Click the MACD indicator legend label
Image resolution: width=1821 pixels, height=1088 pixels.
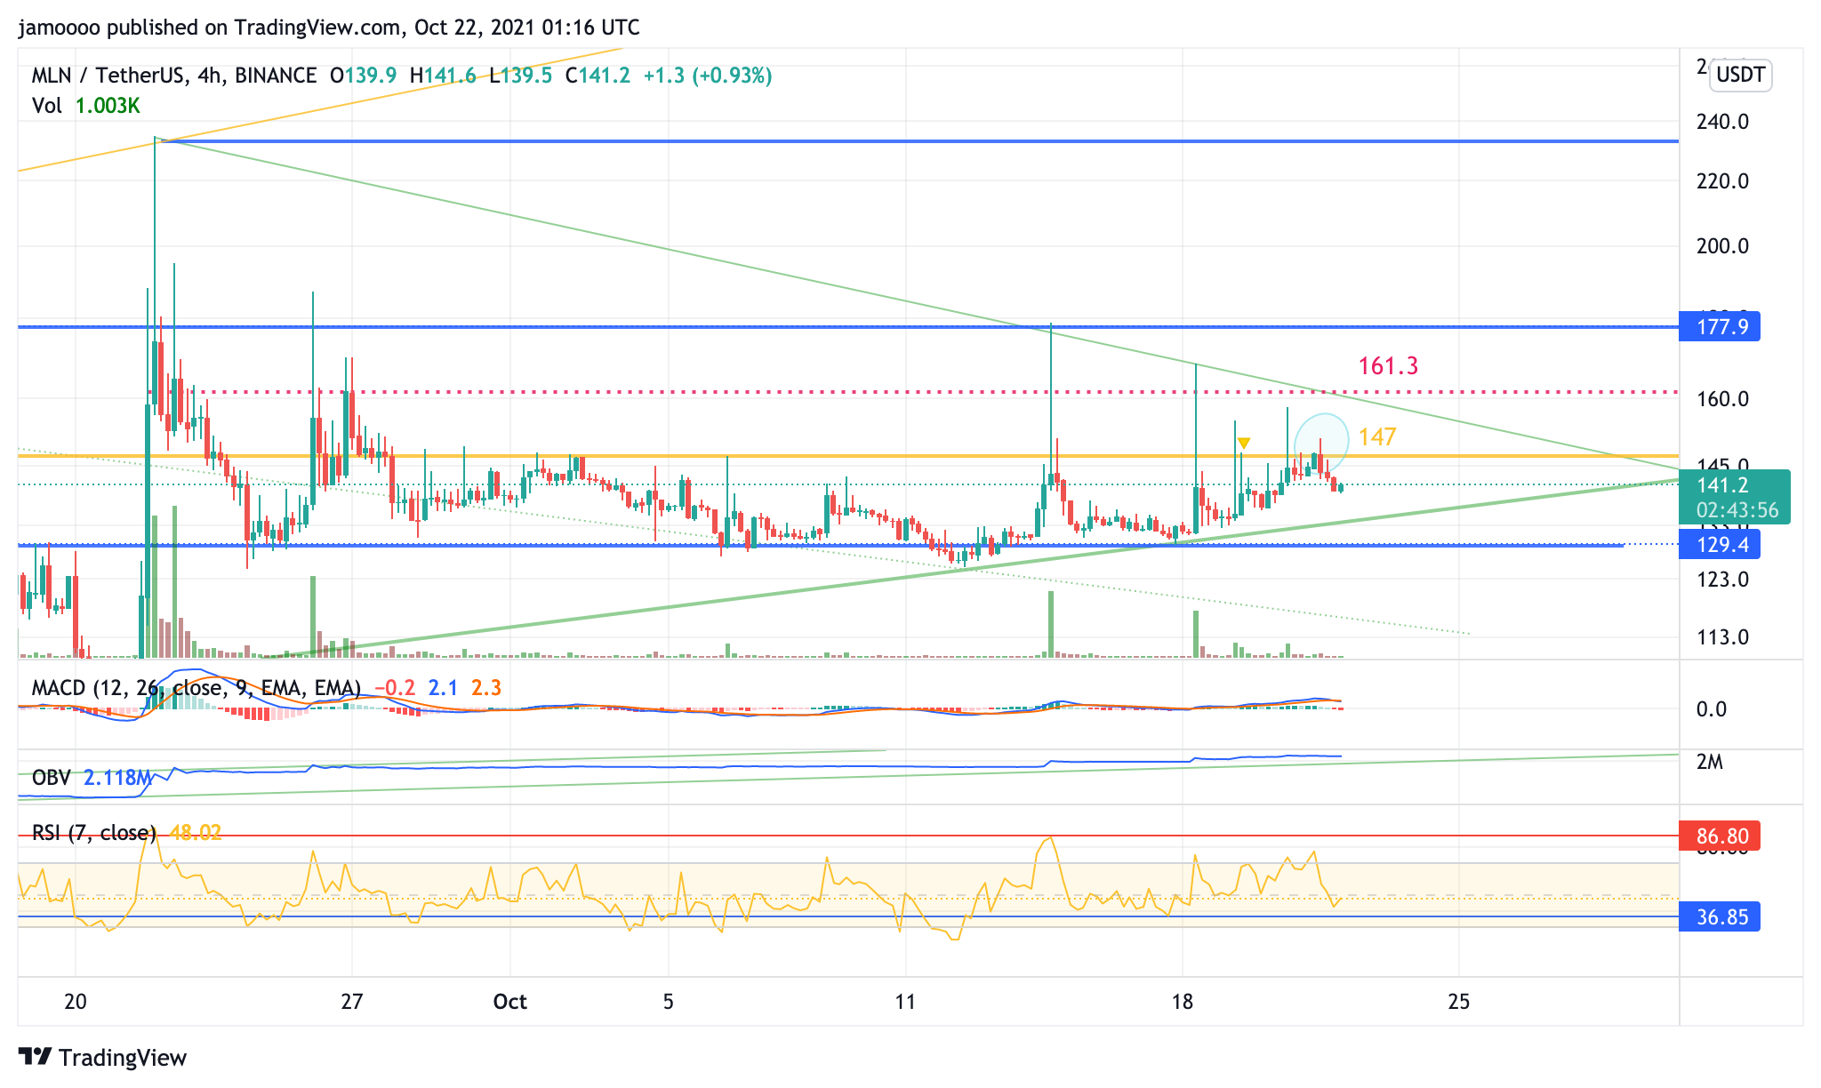(196, 687)
